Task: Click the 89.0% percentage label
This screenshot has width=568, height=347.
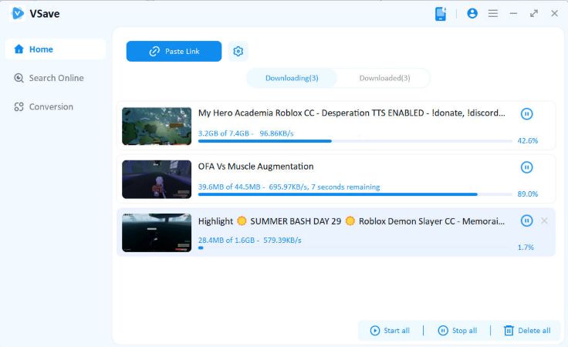Action: [527, 194]
